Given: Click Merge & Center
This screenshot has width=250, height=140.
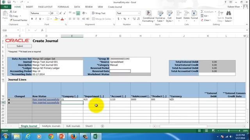Looking at the screenshot, I should click(102, 19).
